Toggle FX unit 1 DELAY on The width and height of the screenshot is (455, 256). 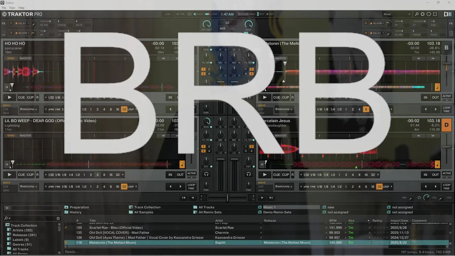16,23
